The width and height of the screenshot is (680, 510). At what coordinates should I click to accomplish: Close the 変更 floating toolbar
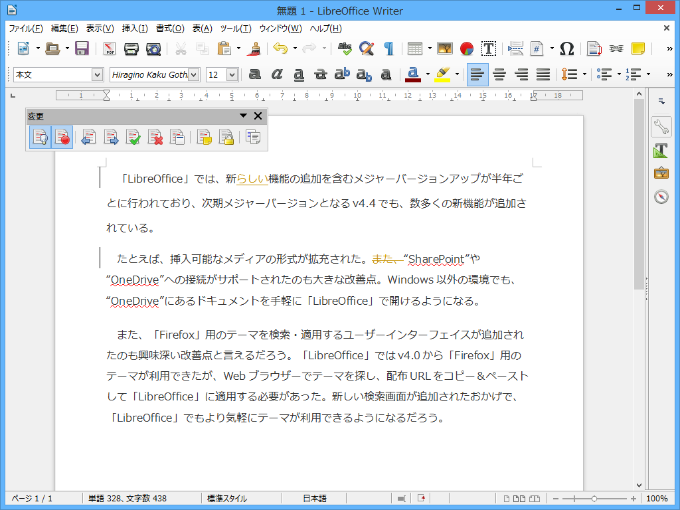click(x=258, y=116)
